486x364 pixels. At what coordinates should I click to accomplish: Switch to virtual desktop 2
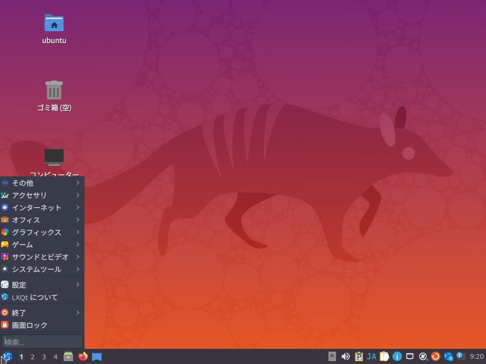[33, 357]
